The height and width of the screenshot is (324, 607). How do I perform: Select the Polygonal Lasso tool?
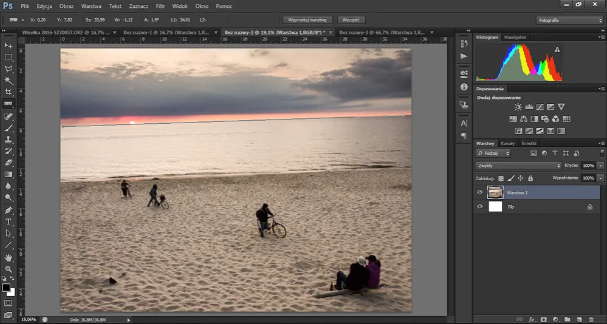click(8, 69)
